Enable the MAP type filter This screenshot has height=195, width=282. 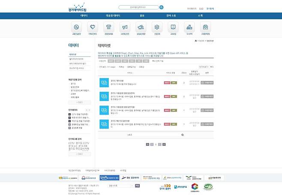point(125,61)
